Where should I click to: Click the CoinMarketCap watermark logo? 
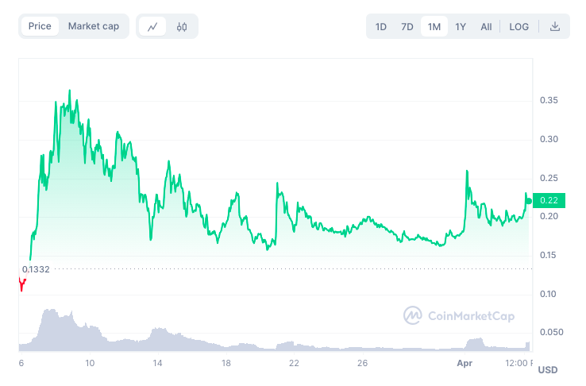[459, 315]
